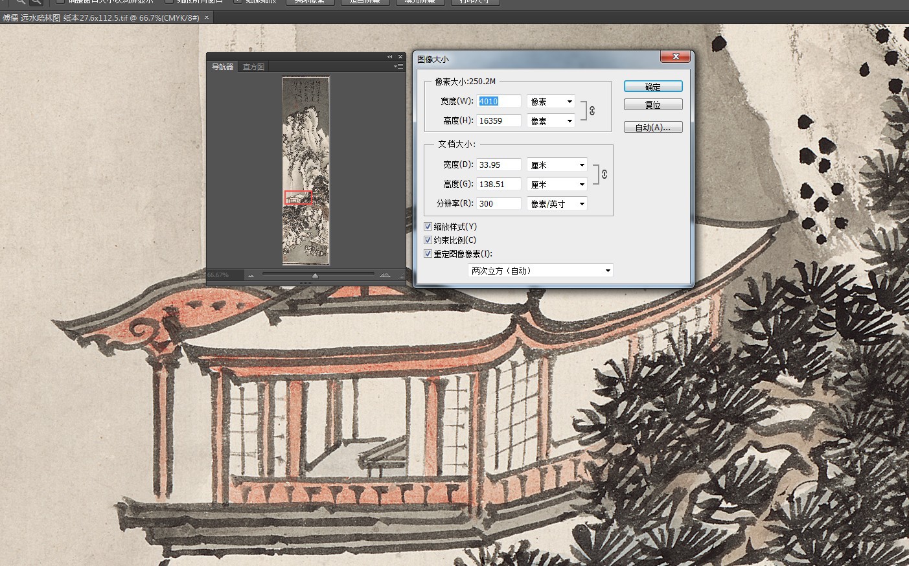Click the document size chain link icon
Image resolution: width=909 pixels, height=566 pixels.
[604, 174]
